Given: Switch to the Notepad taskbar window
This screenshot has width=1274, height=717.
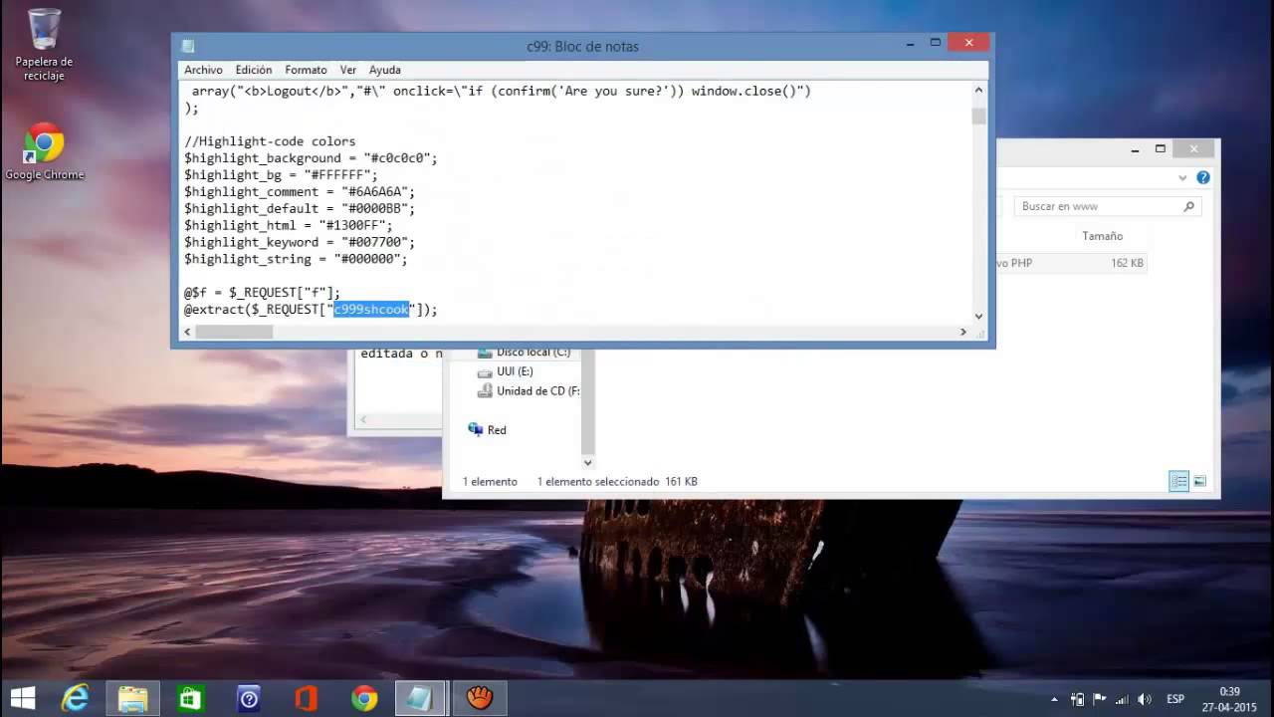Looking at the screenshot, I should click(421, 698).
